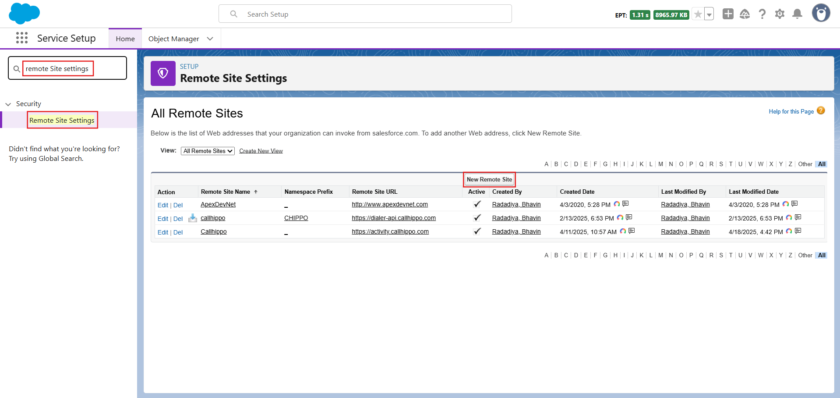Open the ApexDevNet site name link
This screenshot has width=840, height=398.
click(x=218, y=204)
